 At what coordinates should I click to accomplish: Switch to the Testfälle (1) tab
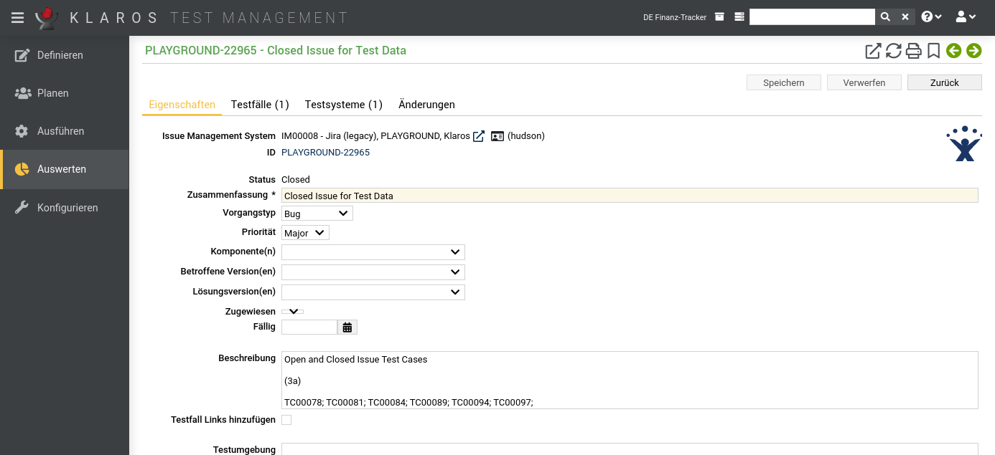point(260,105)
